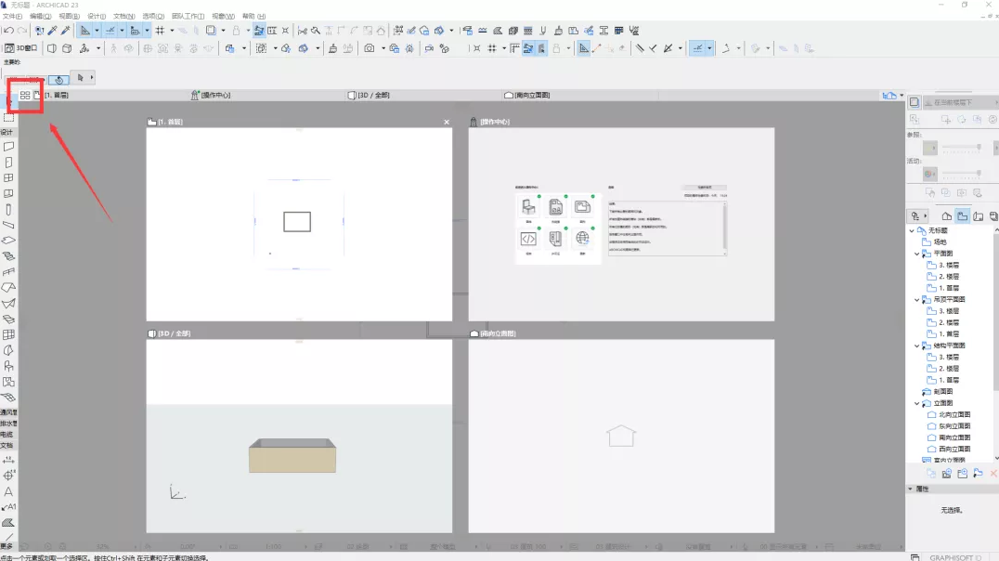Viewport: 999px width, 561px height.
Task: Select the Text tool A icon
Action: point(8,491)
